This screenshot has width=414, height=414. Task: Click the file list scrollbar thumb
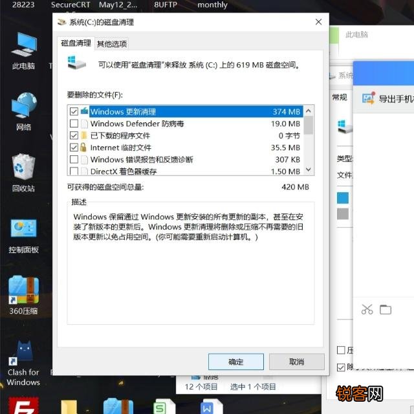click(308, 125)
